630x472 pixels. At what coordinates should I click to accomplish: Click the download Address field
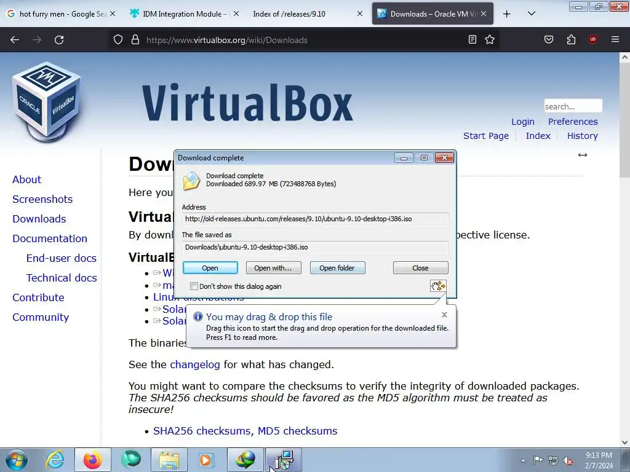click(x=315, y=219)
